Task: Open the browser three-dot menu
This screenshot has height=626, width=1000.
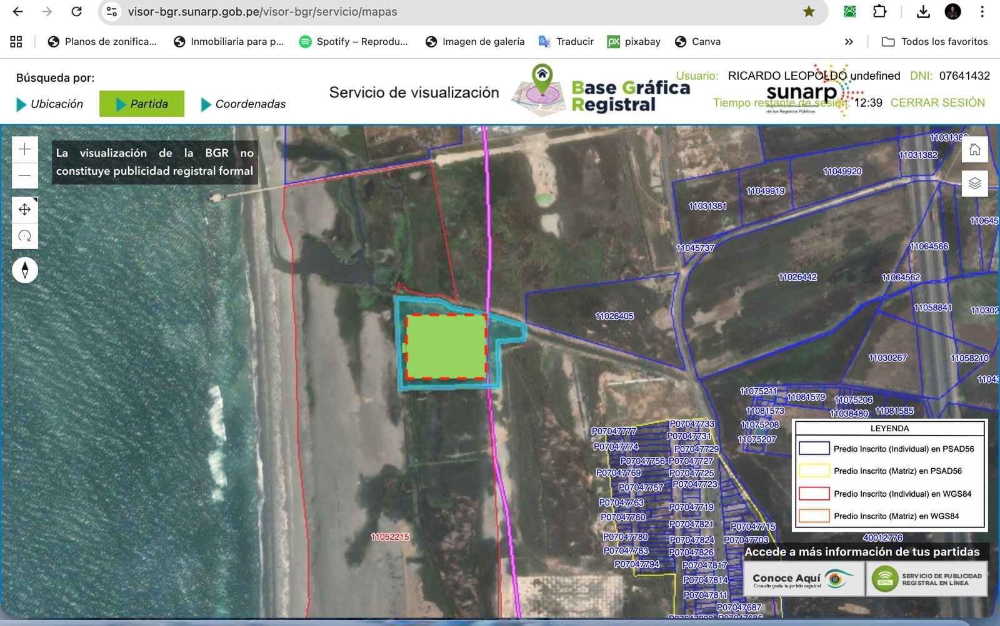Action: click(982, 11)
